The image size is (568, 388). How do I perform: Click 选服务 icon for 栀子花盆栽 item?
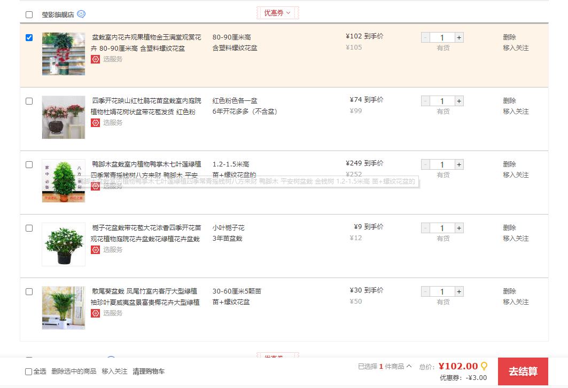coord(95,250)
